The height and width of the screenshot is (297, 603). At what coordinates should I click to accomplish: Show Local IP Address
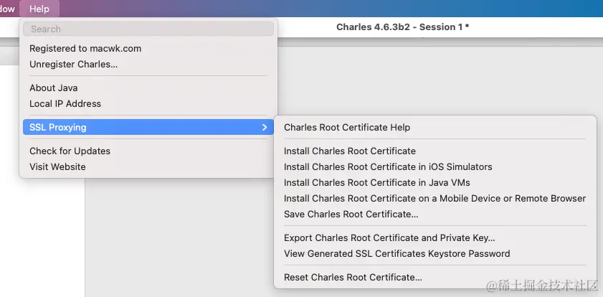[x=65, y=104]
